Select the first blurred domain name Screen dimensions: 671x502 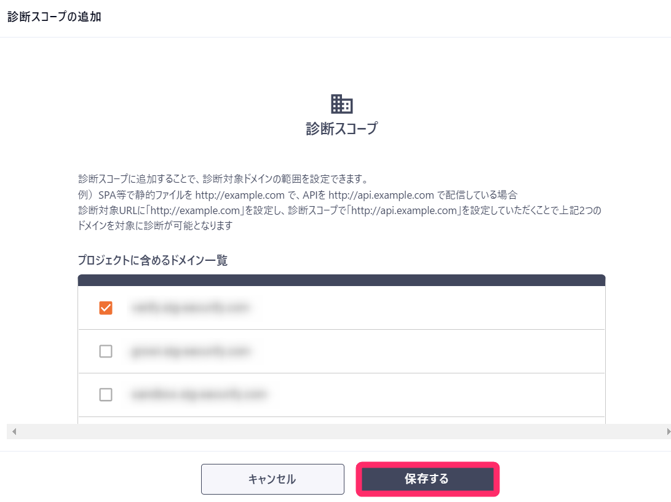(191, 308)
